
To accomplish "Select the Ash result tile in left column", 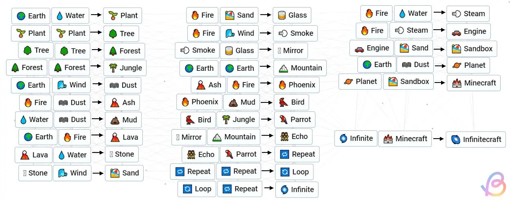I will point(122,103).
